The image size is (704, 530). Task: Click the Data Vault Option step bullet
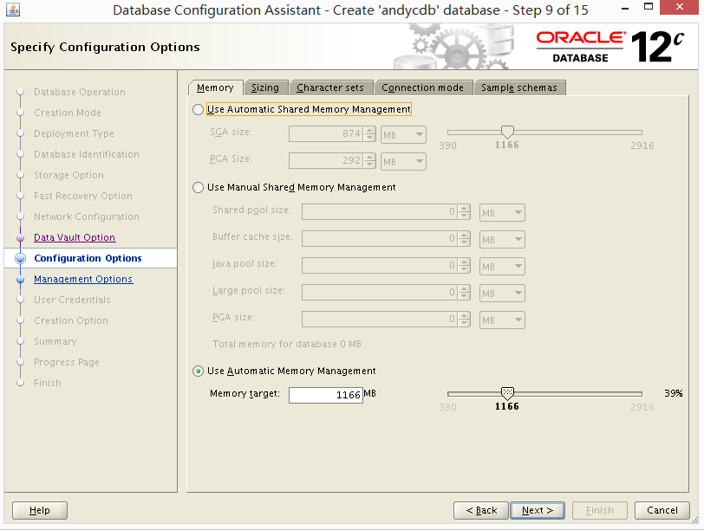[21, 237]
